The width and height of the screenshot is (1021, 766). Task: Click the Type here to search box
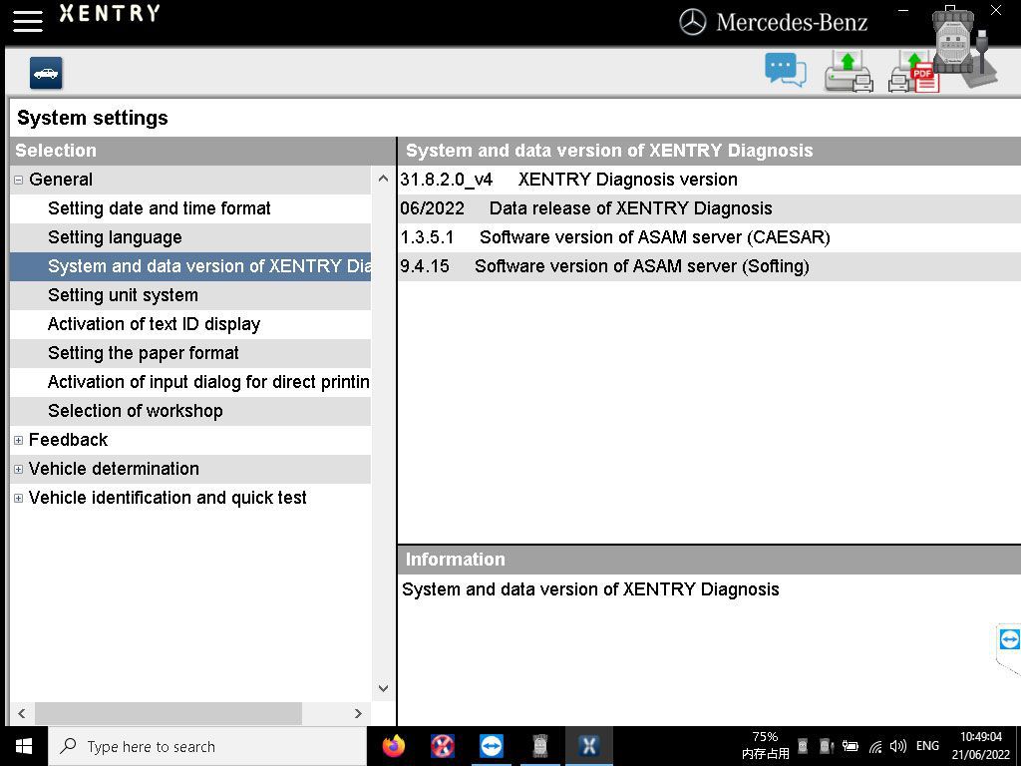coord(207,746)
